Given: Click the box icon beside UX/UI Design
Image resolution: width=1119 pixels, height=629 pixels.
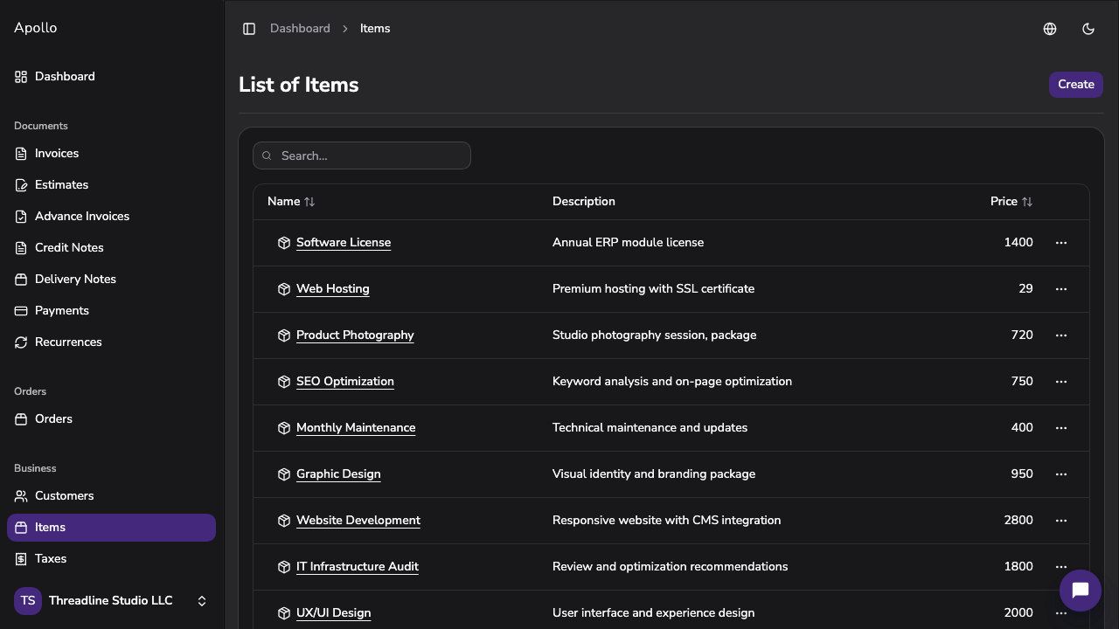Looking at the screenshot, I should tap(284, 613).
